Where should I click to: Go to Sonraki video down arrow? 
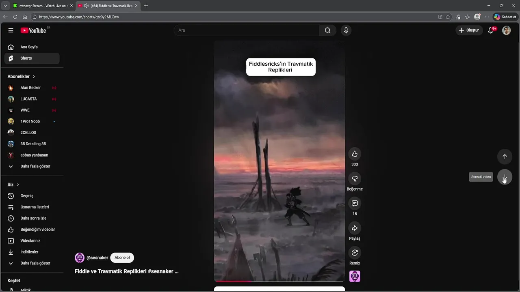(505, 177)
